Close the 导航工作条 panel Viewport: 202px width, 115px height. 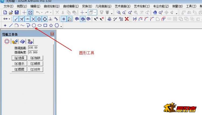point(52,34)
